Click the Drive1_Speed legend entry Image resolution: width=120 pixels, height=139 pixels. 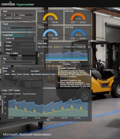(x=7, y=94)
